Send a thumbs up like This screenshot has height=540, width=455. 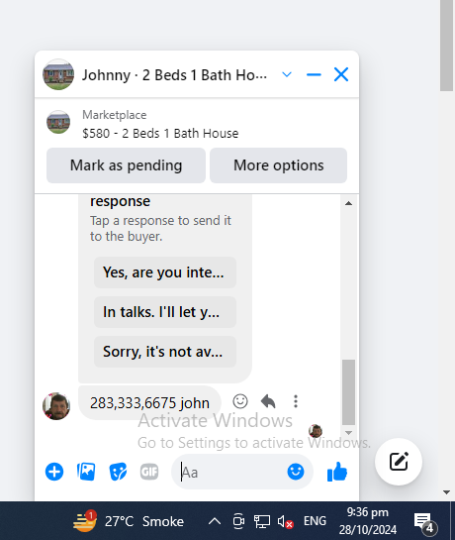337,472
